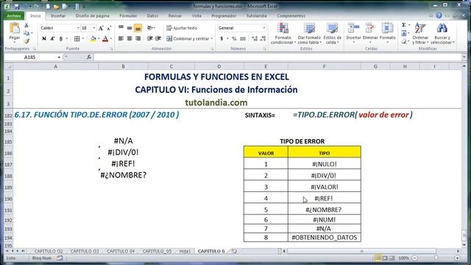
Task: Align text left icon
Action: pos(121,39)
